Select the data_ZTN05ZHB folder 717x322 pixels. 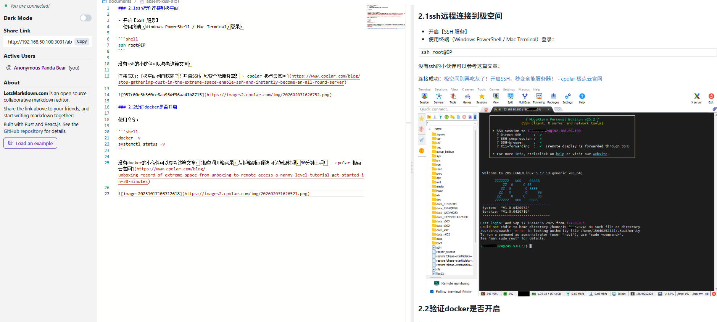pyautogui.click(x=444, y=204)
